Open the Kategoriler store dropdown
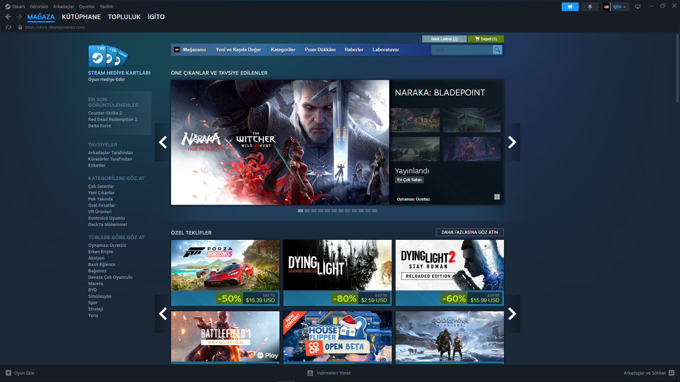This screenshot has width=680, height=382. point(283,50)
